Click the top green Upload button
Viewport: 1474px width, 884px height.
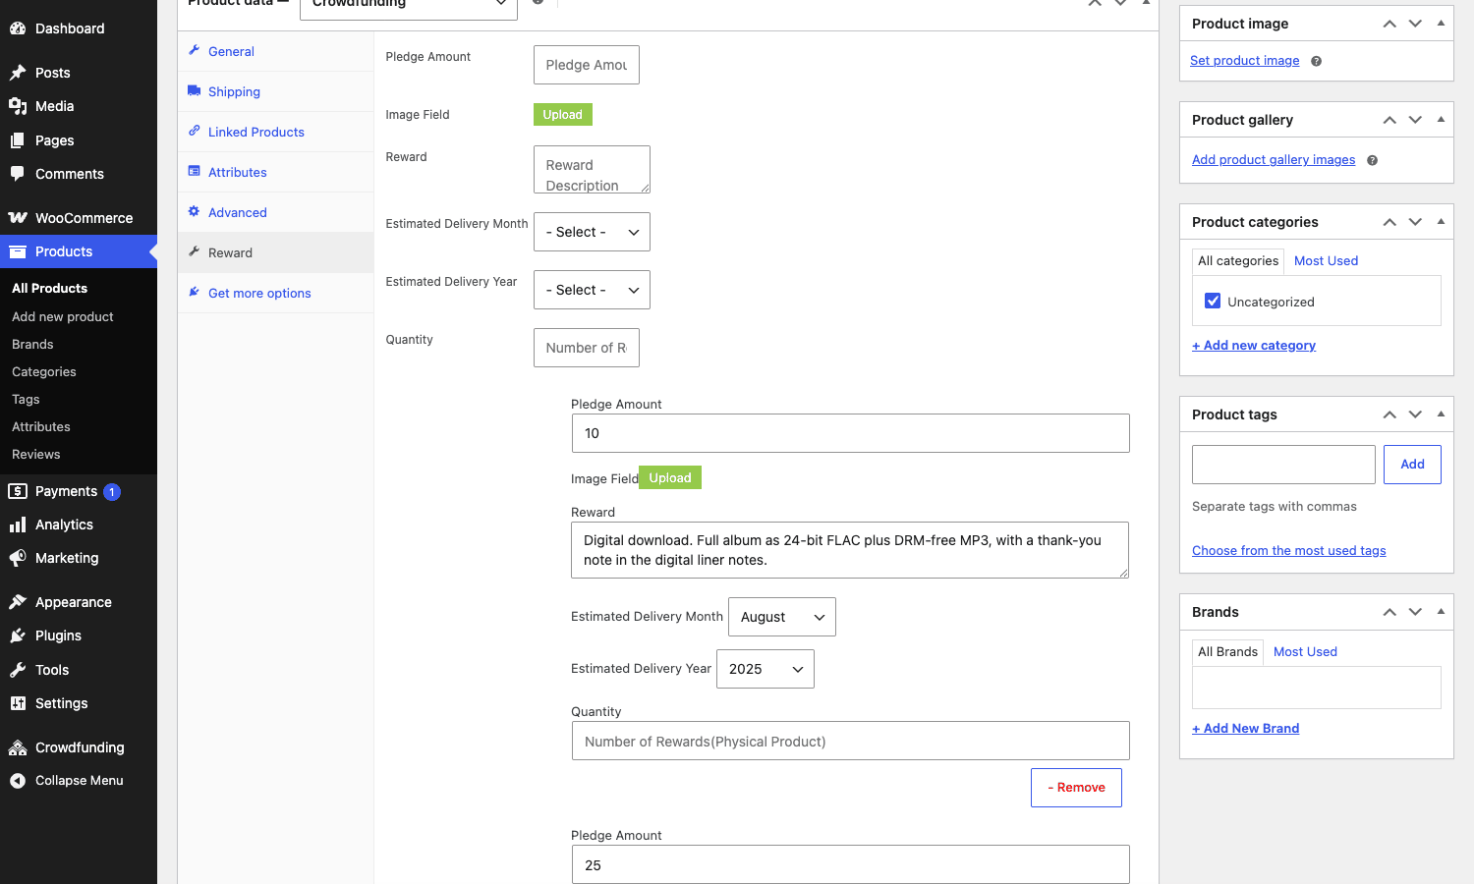coord(563,115)
